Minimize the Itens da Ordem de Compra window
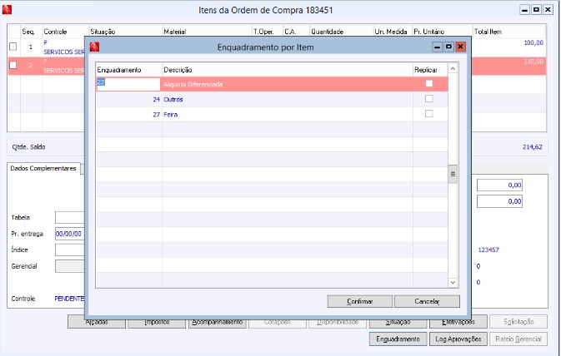This screenshot has height=356, width=561. pyautogui.click(x=525, y=10)
